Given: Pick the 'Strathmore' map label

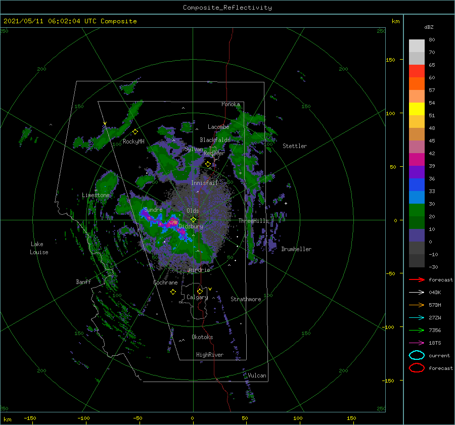Looking at the screenshot, I should coord(246,299).
